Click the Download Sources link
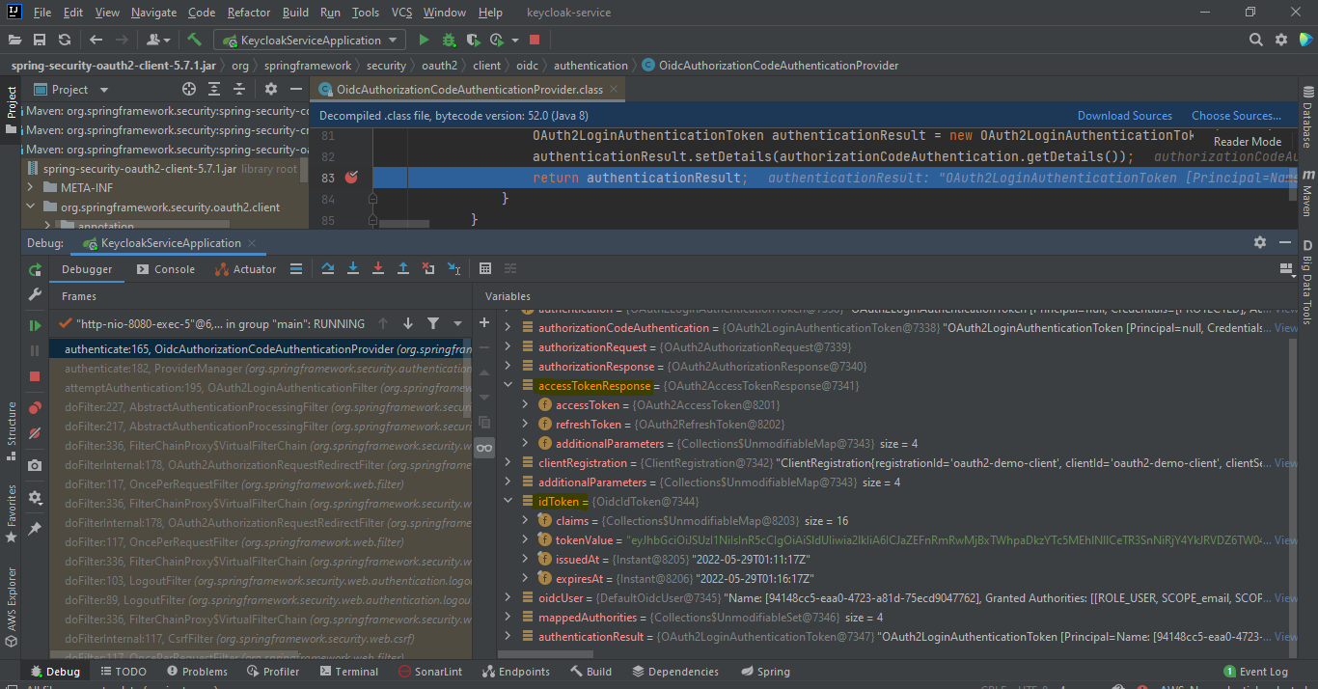This screenshot has height=689, width=1318. click(1125, 116)
